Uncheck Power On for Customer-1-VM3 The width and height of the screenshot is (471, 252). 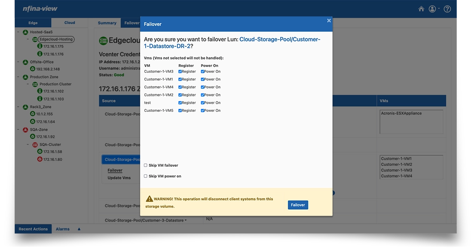click(x=202, y=71)
